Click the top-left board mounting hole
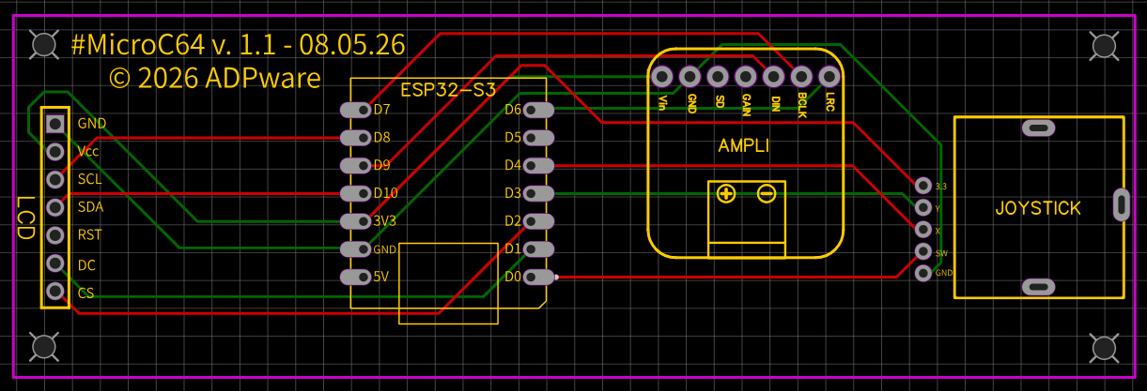This screenshot has width=1147, height=391. (x=43, y=43)
